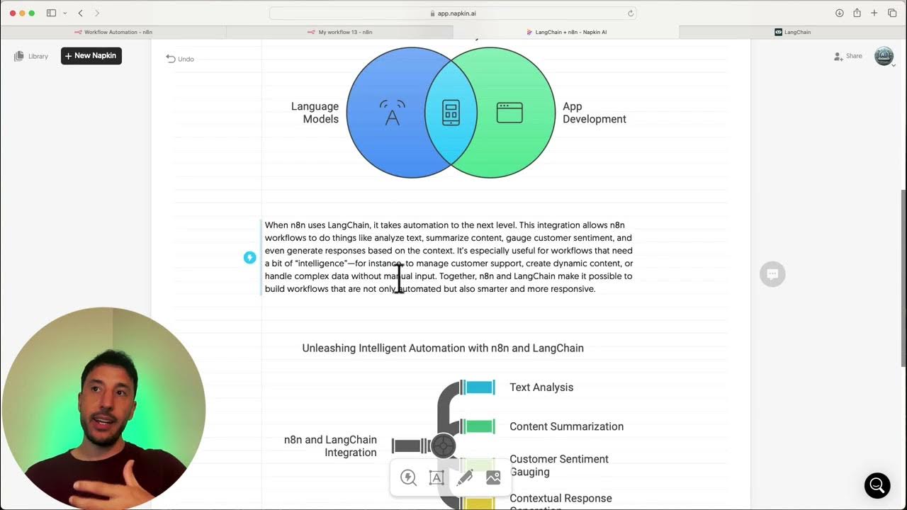Click the pipe valve wheel graphic

point(444,446)
